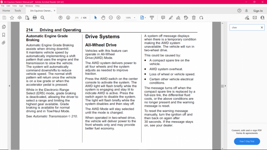Viewport: 267px width, 150px height.
Task: Open the share with others icon
Action: [x=262, y=18]
